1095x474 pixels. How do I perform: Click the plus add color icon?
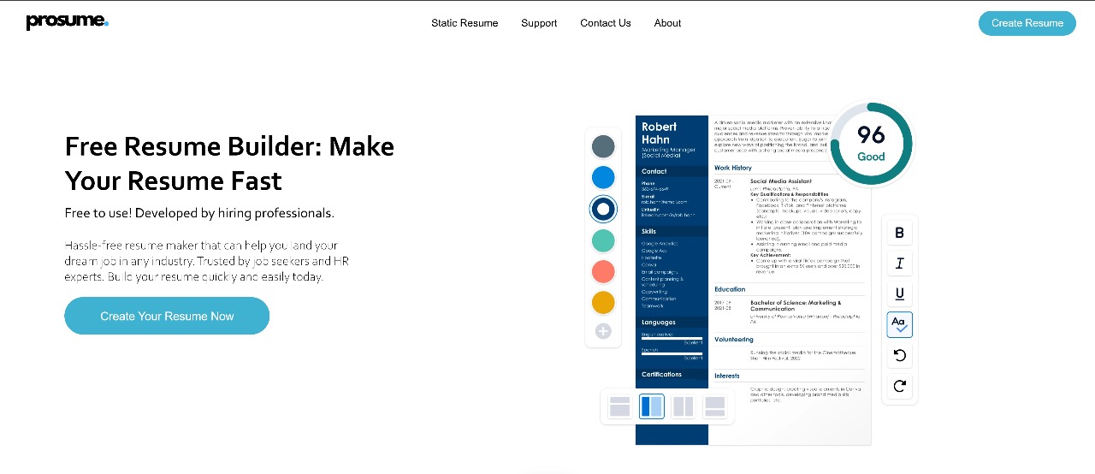(x=603, y=331)
